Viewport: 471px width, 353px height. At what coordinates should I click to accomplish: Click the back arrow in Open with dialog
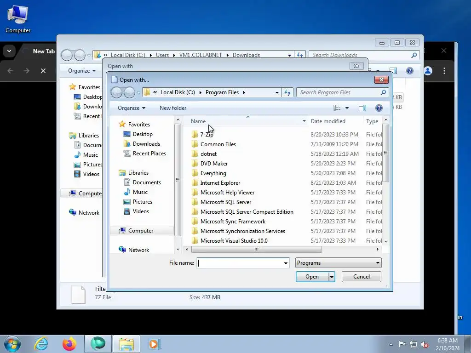[x=116, y=92]
